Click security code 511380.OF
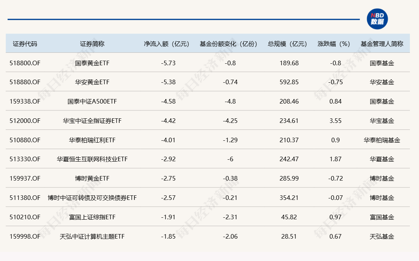Screen dimensions: 419x261 [25, 198]
